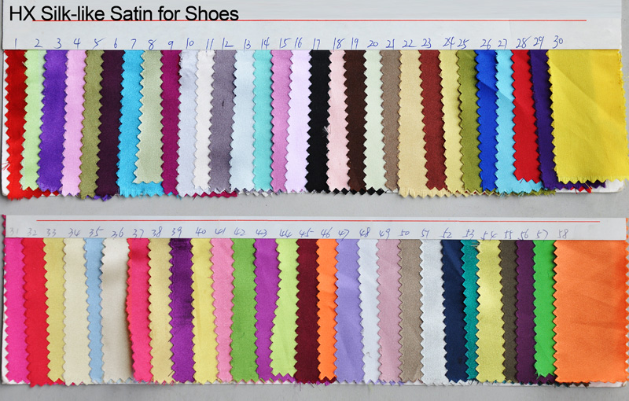Select red satin swatch number 1
The image size is (629, 401).
[14, 123]
